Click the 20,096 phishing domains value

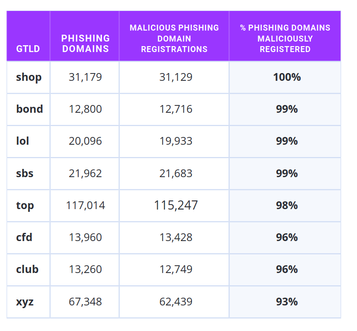tap(85, 141)
